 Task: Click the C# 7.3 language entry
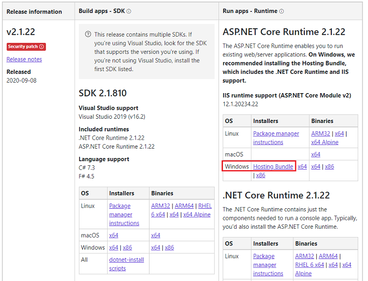87,168
